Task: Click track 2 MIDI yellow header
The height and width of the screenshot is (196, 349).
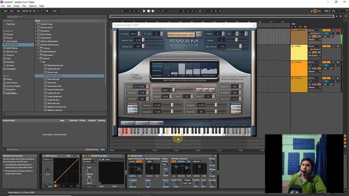Action: [x=299, y=52]
